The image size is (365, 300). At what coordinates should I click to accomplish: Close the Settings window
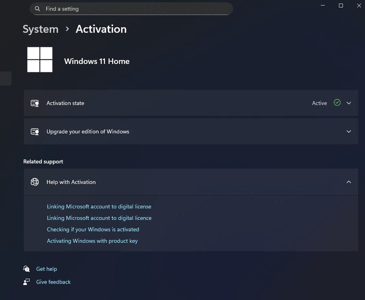click(x=359, y=6)
